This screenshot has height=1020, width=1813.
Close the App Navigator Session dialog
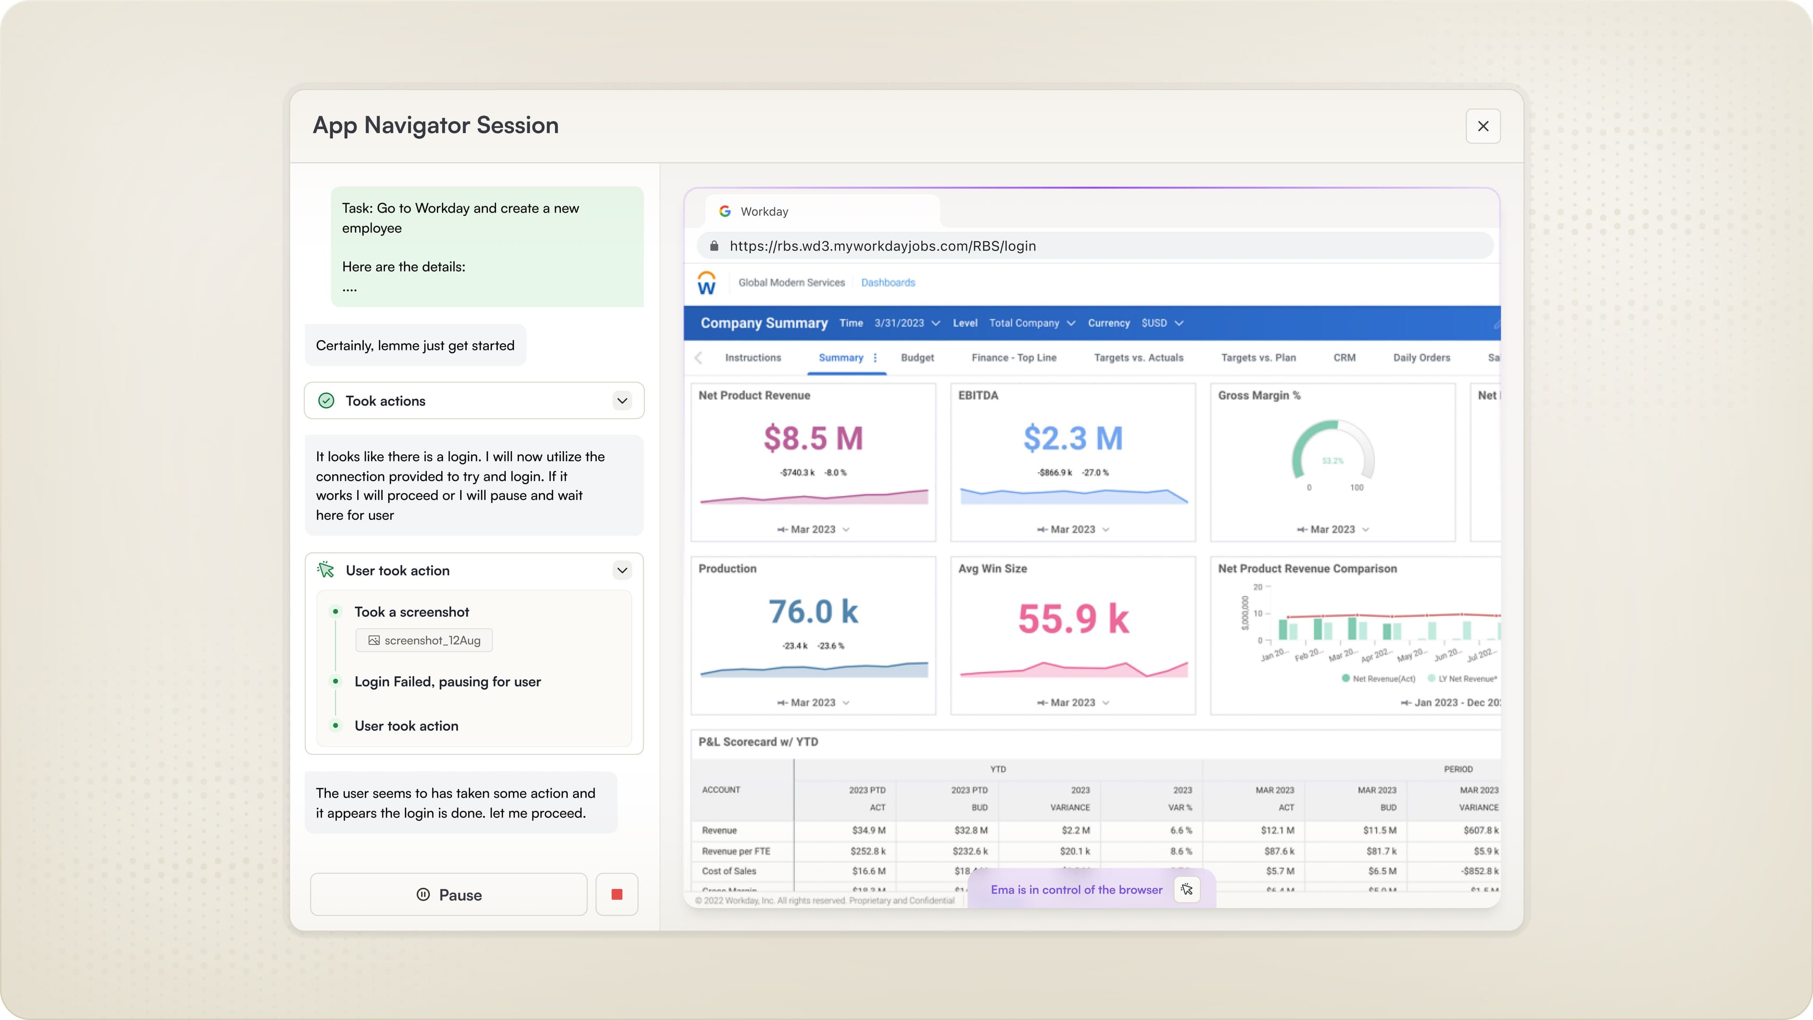[1483, 126]
